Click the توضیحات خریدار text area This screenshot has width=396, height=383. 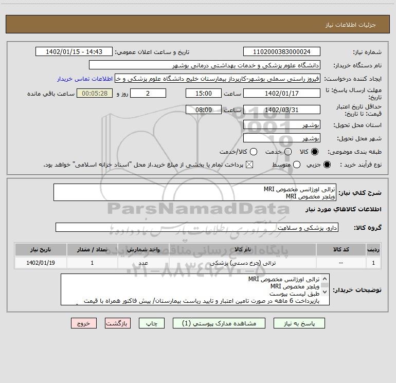tap(195, 289)
